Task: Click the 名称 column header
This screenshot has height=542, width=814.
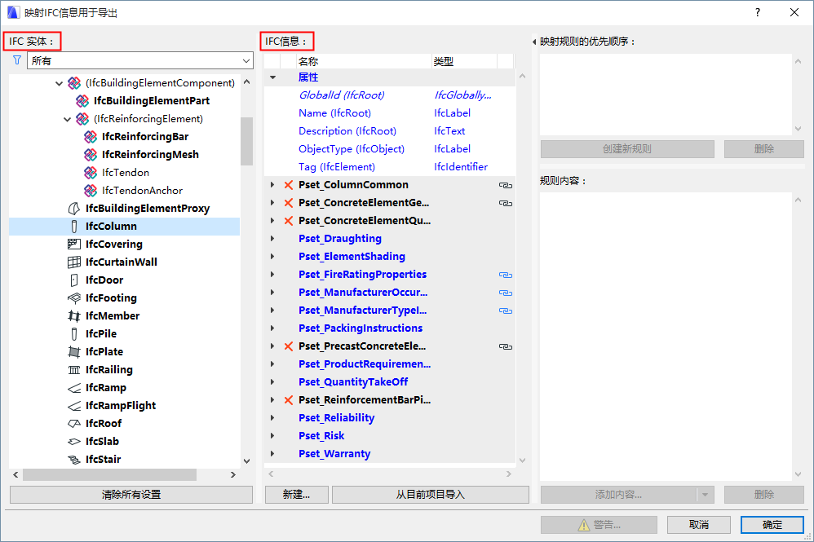Action: [364, 61]
